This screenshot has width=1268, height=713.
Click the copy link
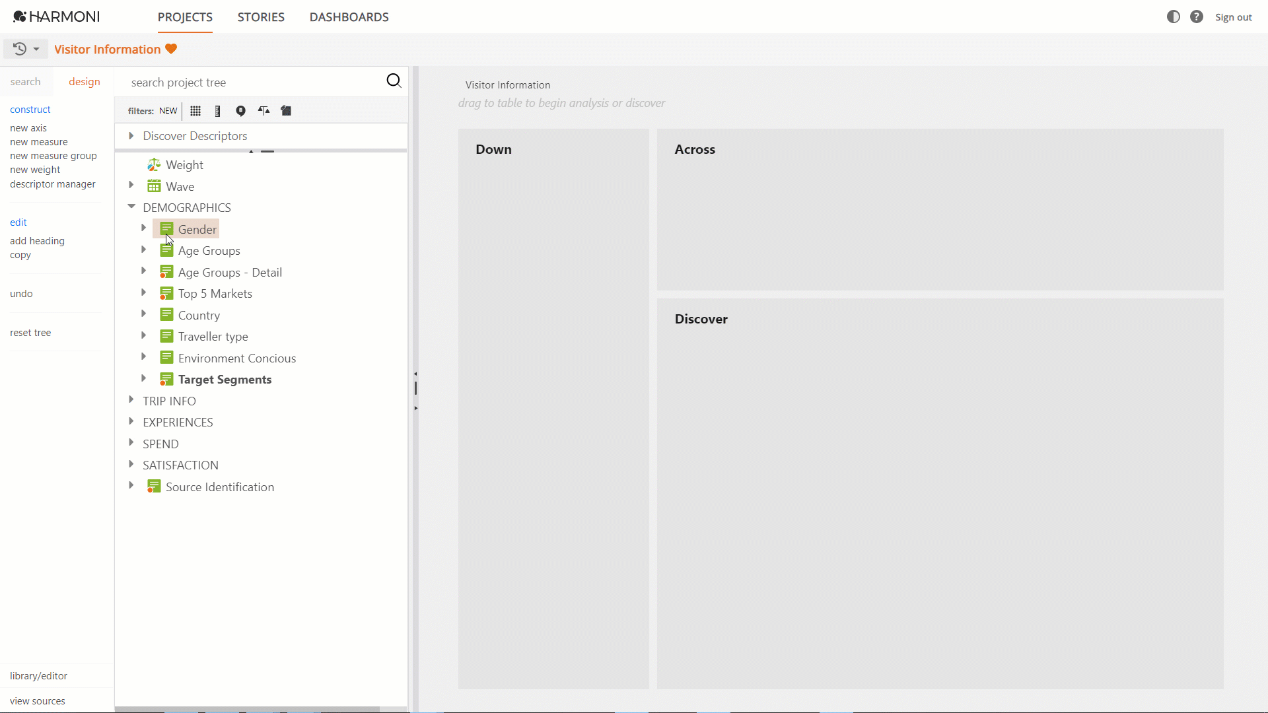pyautogui.click(x=20, y=255)
